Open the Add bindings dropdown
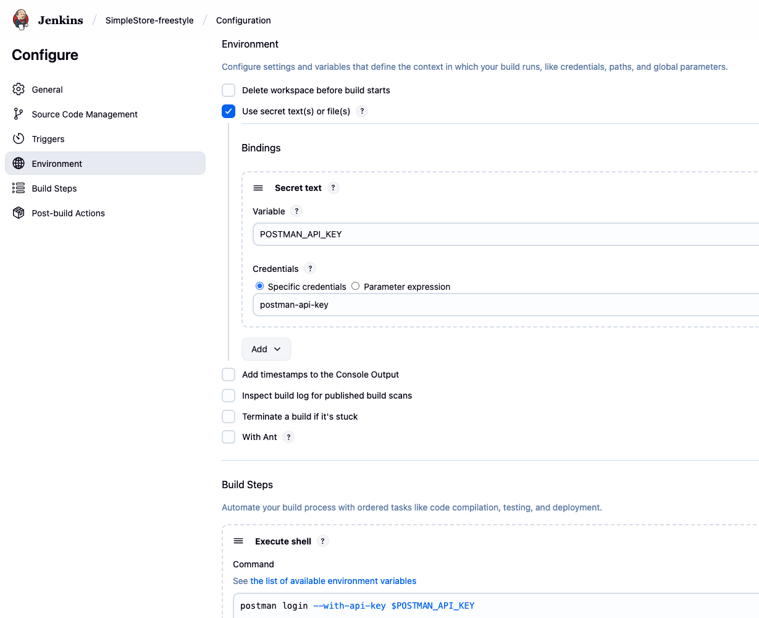 coord(266,349)
